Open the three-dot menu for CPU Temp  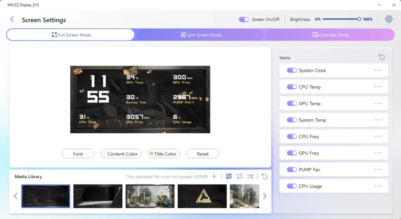click(378, 87)
